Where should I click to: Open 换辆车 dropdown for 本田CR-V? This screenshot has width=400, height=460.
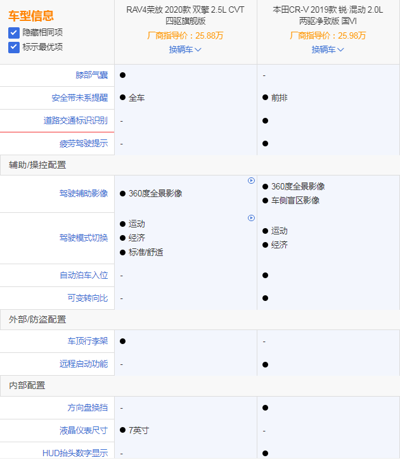(x=328, y=49)
